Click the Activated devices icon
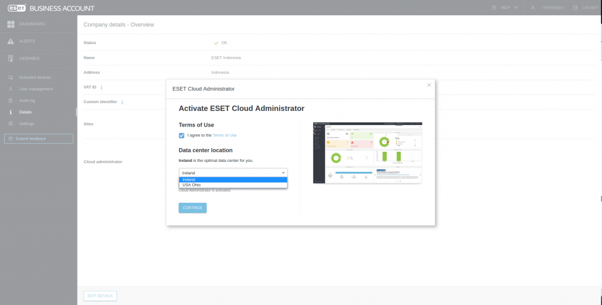This screenshot has width=602, height=305. click(11, 77)
